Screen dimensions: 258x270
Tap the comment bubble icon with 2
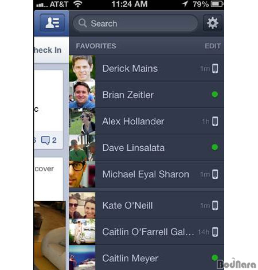(45, 140)
